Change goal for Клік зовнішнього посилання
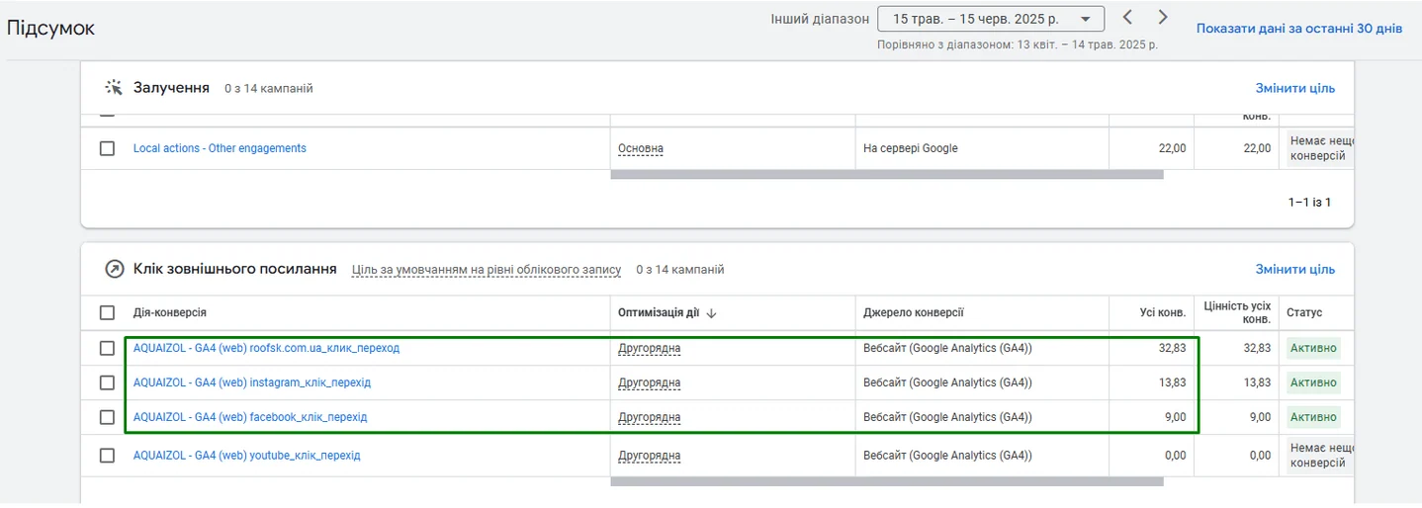Viewport: 1422px width, 508px height. click(1294, 269)
